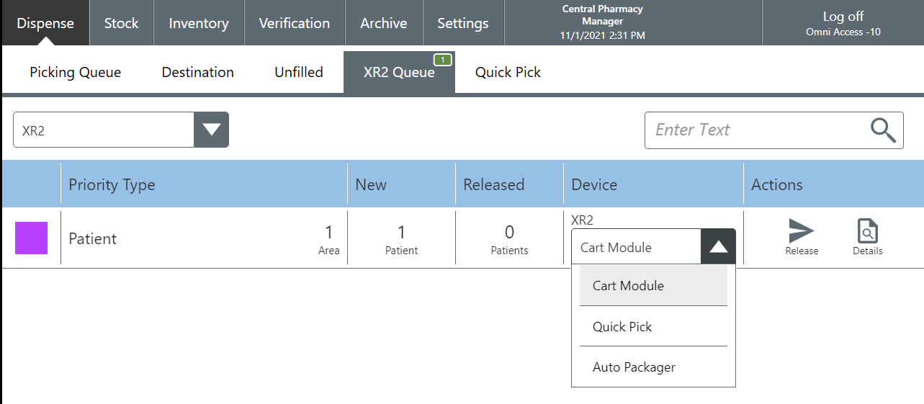Screen dimensions: 924x404
Task: Click the Release paper-plane icon
Action: [x=802, y=231]
